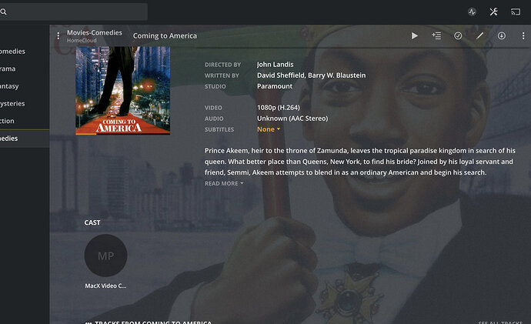Expand the Subtitles None dropdown
The width and height of the screenshot is (531, 324).
269,129
